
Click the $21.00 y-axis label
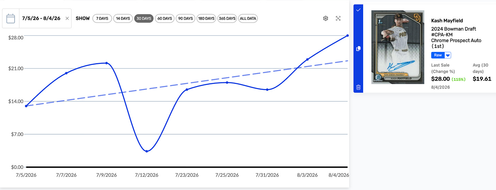pyautogui.click(x=16, y=69)
